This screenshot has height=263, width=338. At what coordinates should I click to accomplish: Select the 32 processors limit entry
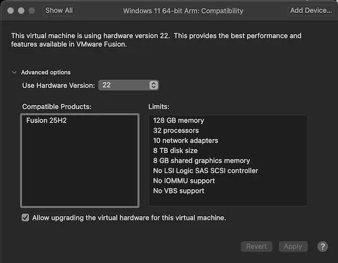[176, 130]
